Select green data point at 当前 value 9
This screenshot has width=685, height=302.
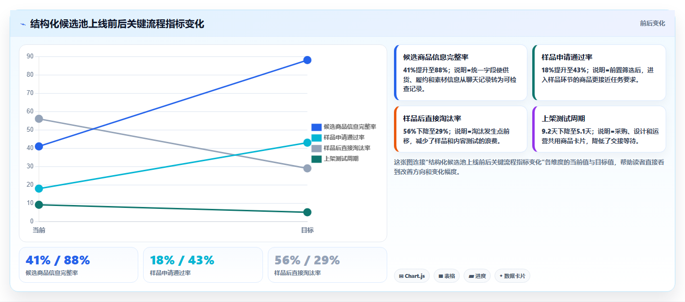pyautogui.click(x=39, y=205)
